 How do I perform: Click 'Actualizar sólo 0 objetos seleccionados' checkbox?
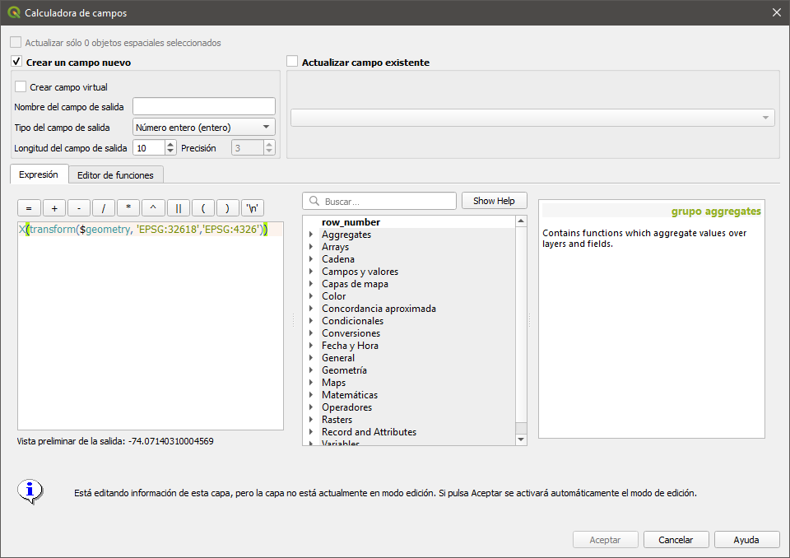16,42
